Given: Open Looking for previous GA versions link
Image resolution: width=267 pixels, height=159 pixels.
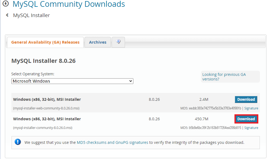Looking at the screenshot, I should pyautogui.click(x=224, y=77).
